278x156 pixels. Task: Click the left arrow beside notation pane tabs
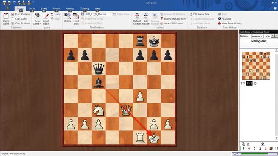(273, 36)
